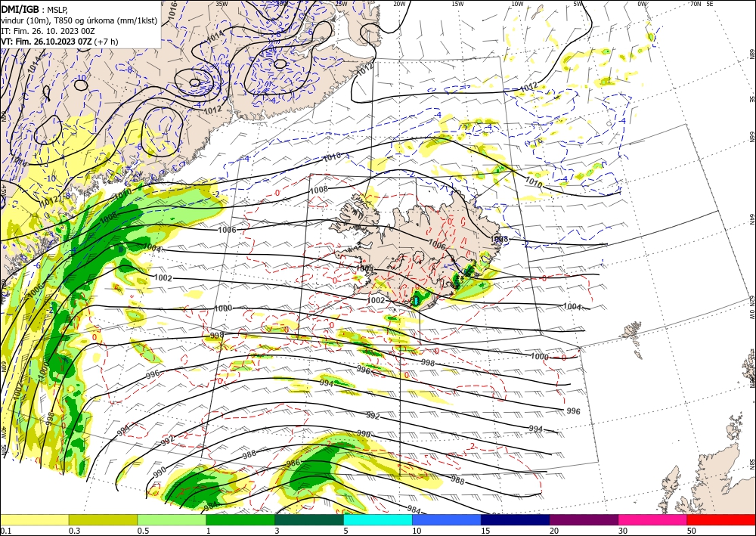Viewport: 756px width, 536px height.
Task: Click the light green 0.5–1 legend band
Action: 172,519
